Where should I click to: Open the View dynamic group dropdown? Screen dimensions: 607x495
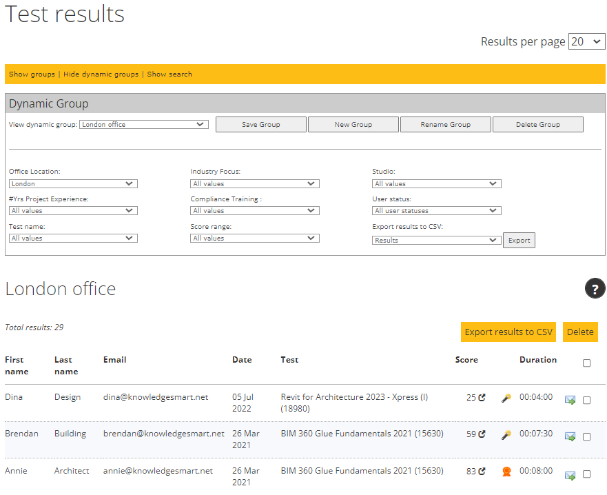[143, 124]
